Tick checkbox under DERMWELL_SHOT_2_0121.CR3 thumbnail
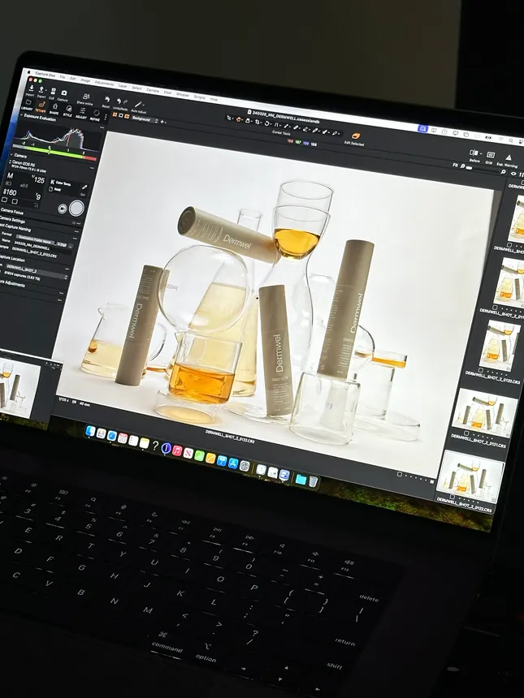 pos(466,433)
